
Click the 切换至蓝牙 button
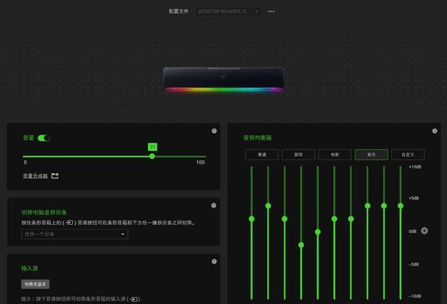(35, 284)
